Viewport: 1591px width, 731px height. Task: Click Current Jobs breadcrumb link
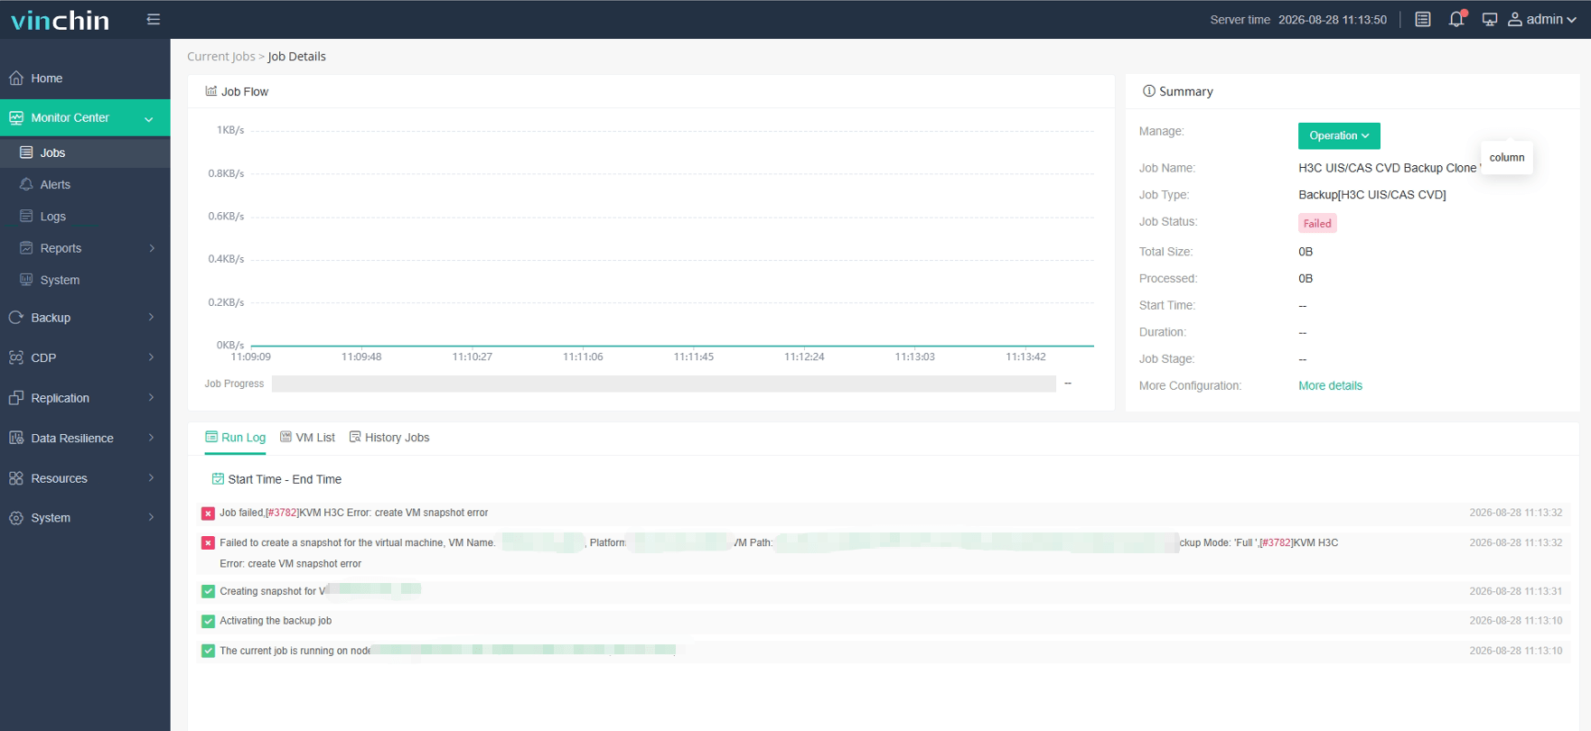pos(221,56)
